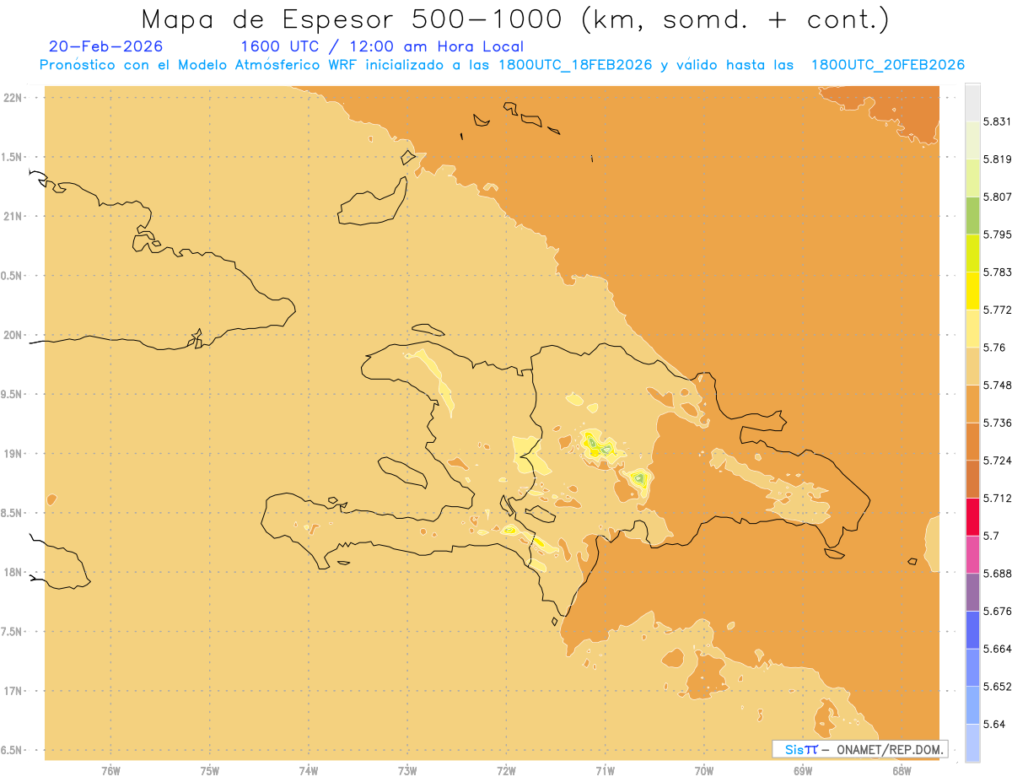The image size is (1012, 782).
Task: Click the green legend color block
Action: (972, 215)
